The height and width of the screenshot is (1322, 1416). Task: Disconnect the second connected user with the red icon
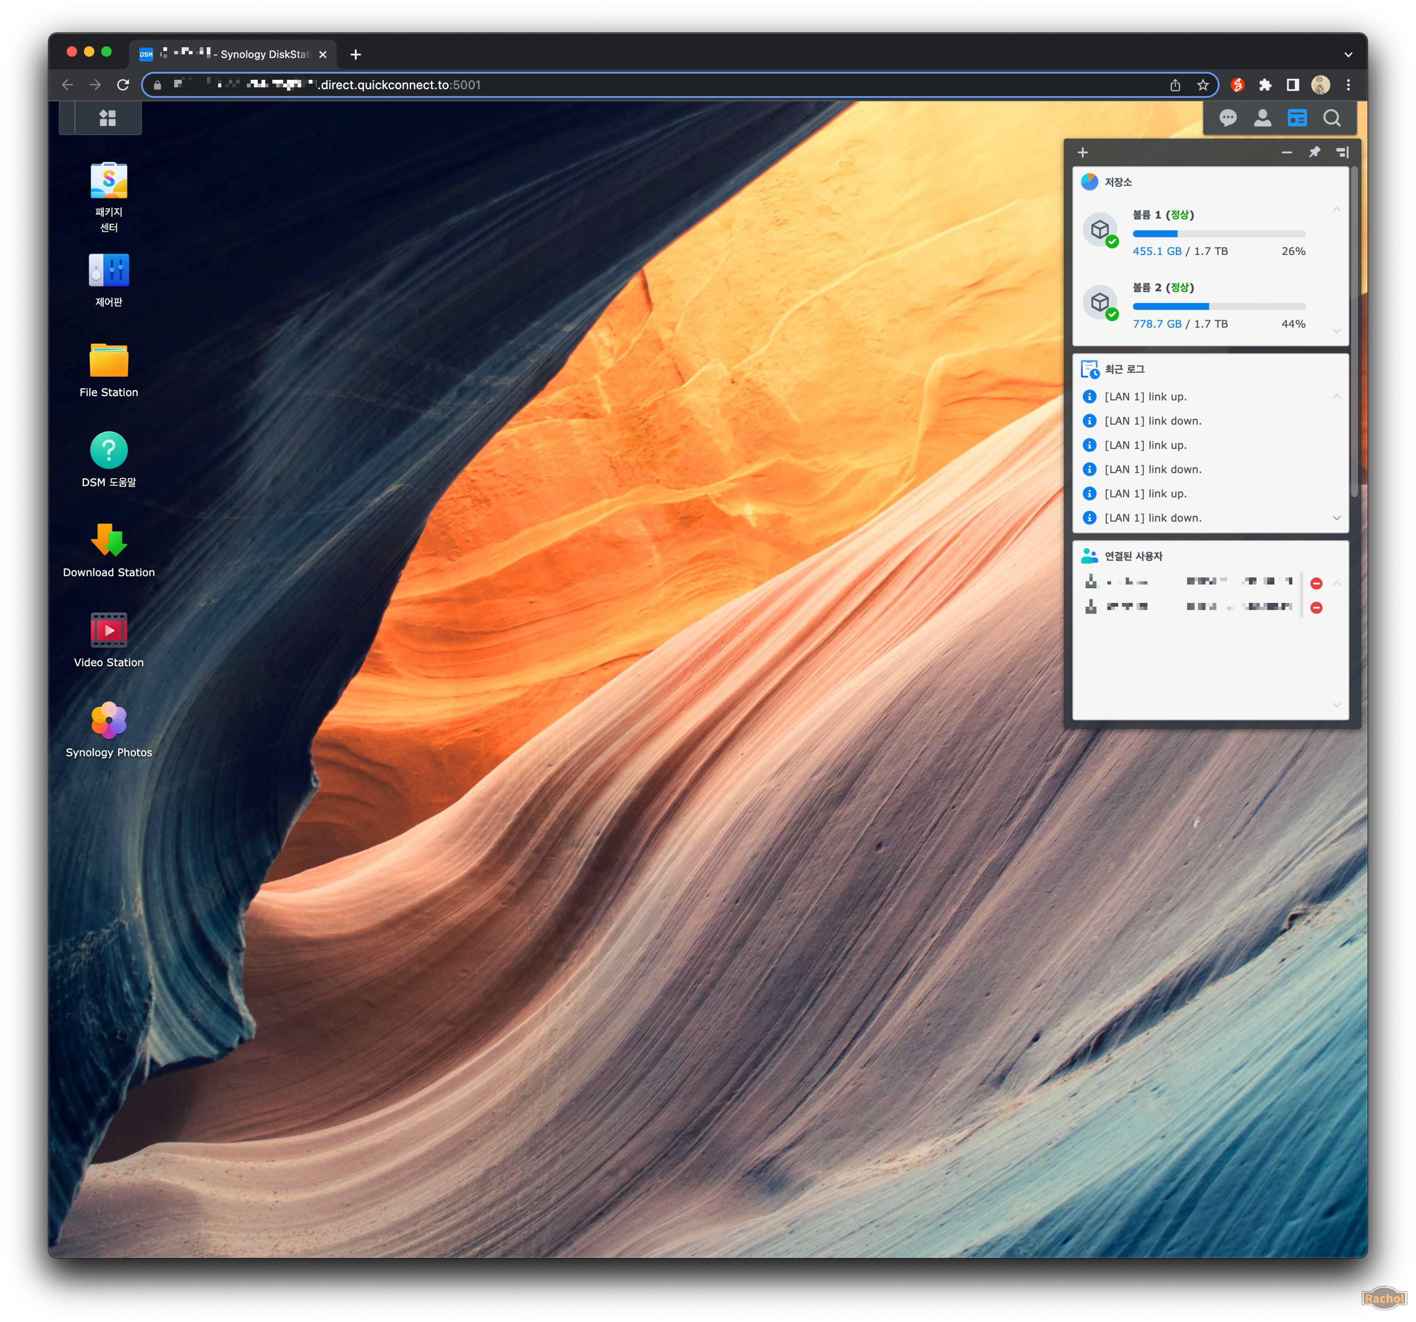[1316, 608]
